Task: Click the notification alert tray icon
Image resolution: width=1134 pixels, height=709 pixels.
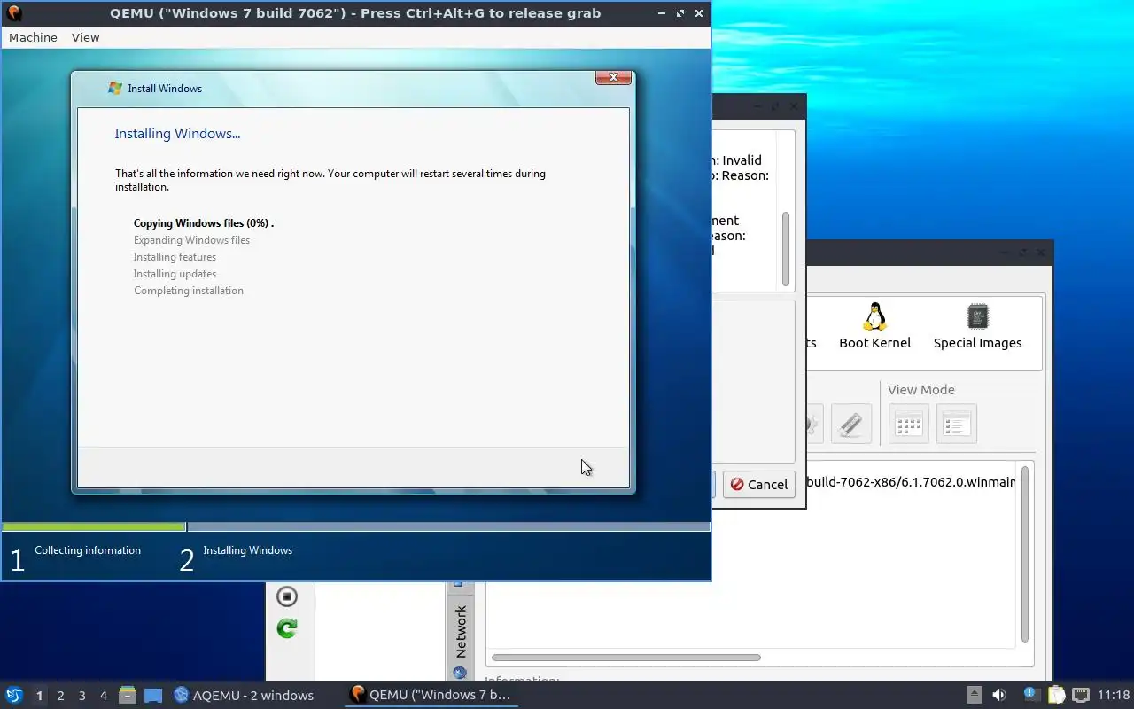Action: coord(1030,695)
